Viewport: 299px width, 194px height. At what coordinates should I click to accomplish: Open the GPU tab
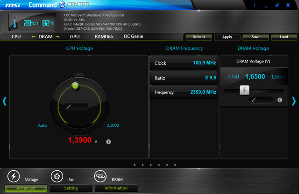point(75,36)
